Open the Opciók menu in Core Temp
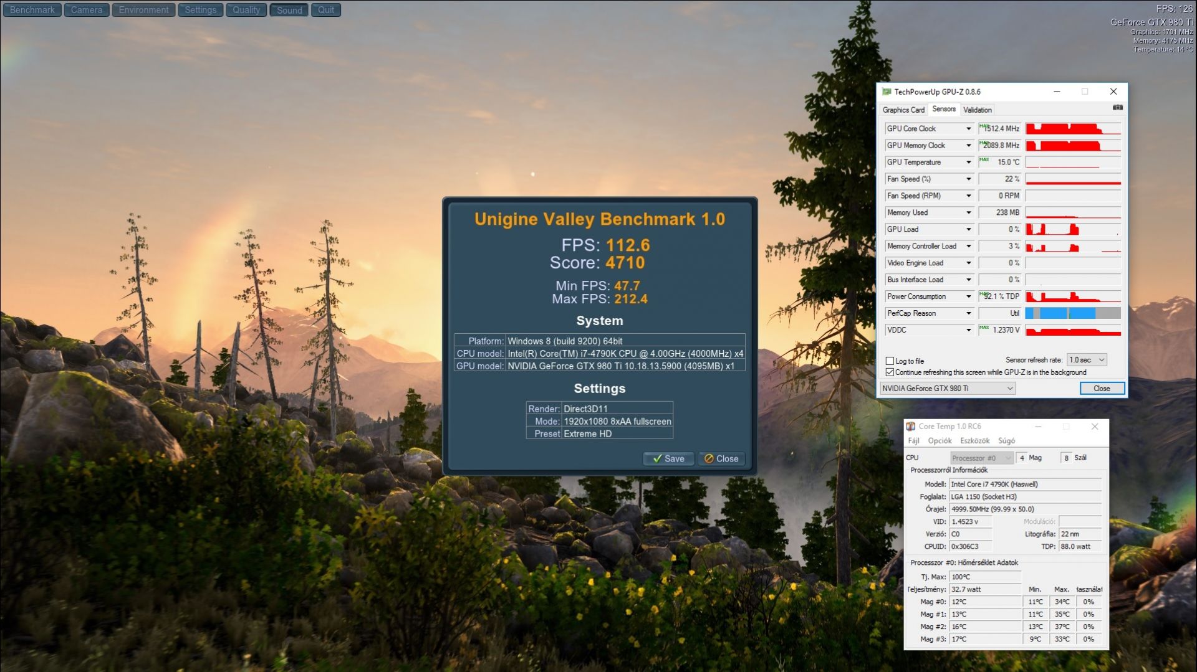Image resolution: width=1197 pixels, height=672 pixels. 940,441
